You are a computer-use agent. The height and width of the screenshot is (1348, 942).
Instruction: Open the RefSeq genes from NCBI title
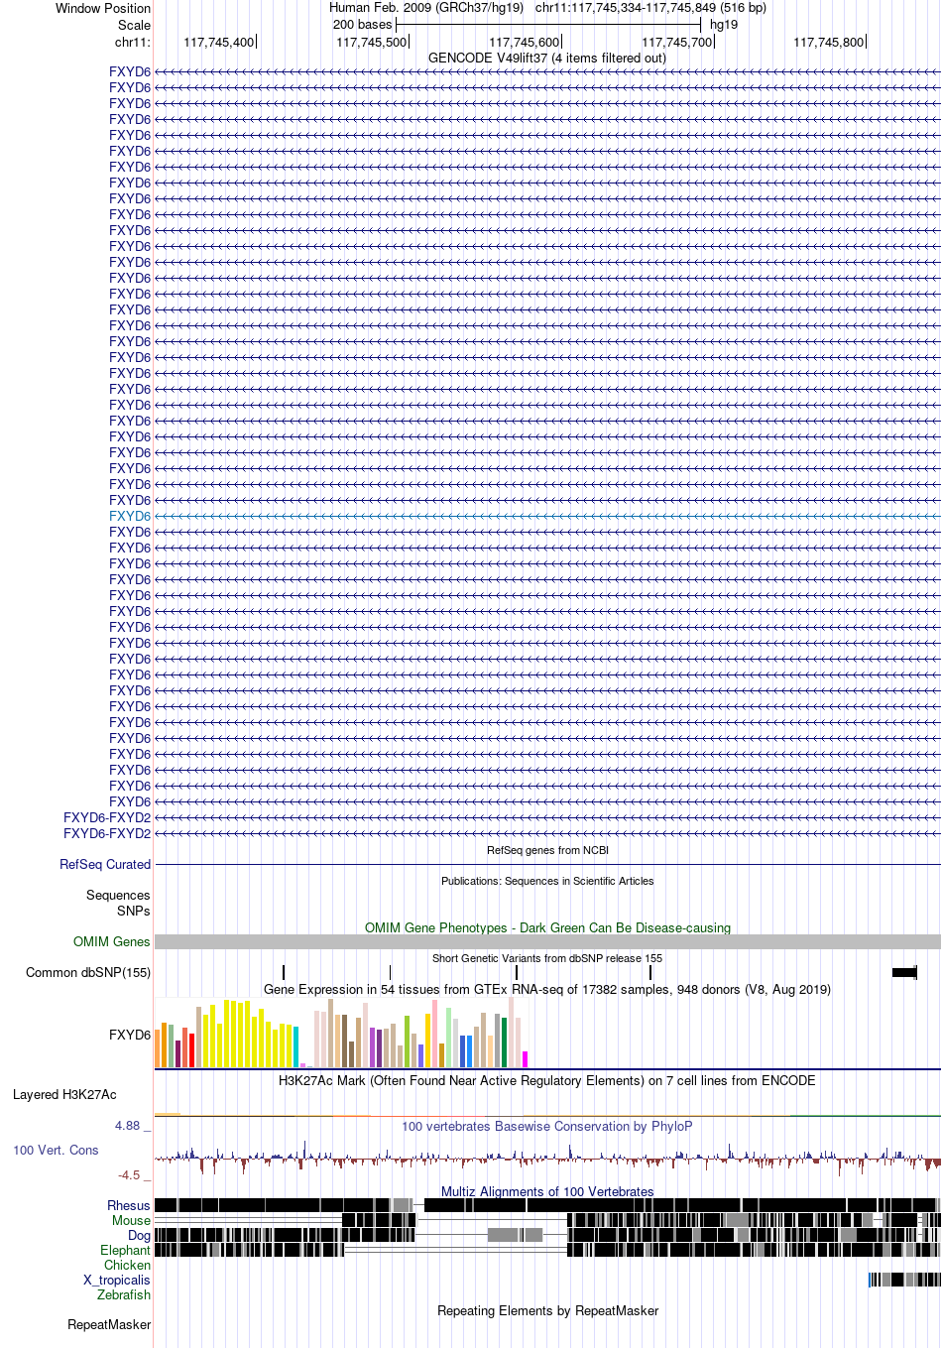pos(547,850)
